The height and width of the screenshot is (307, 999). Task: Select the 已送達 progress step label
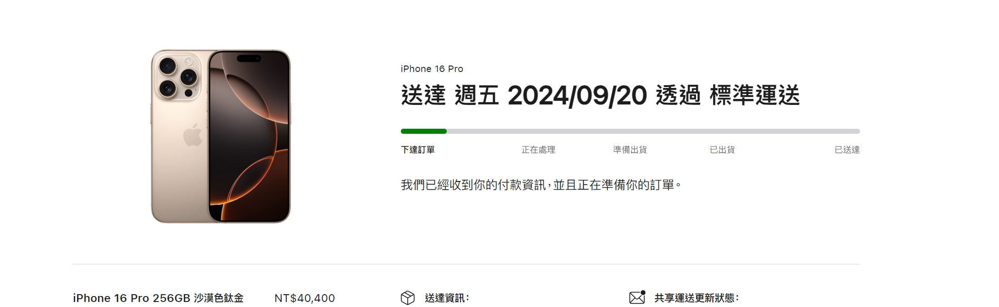pos(847,150)
